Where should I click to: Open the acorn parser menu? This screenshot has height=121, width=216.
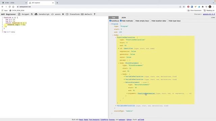click(x=58, y=14)
